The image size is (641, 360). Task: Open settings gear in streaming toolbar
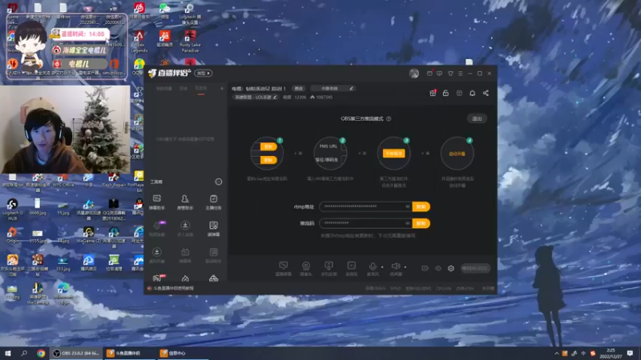(x=450, y=268)
